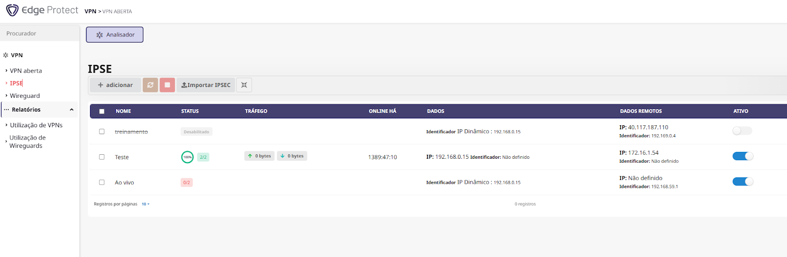787x257 pixels.
Task: Open the records per page dropdown
Action: pos(146,204)
